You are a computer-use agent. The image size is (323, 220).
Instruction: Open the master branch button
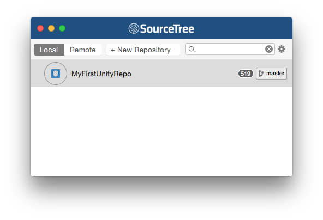[271, 74]
